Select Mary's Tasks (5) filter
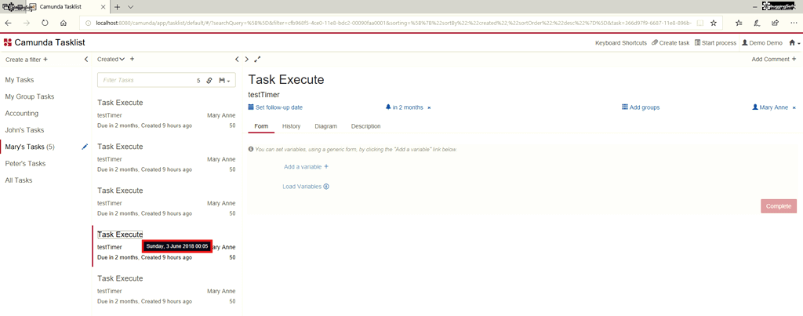This screenshot has height=316, width=803. point(30,147)
